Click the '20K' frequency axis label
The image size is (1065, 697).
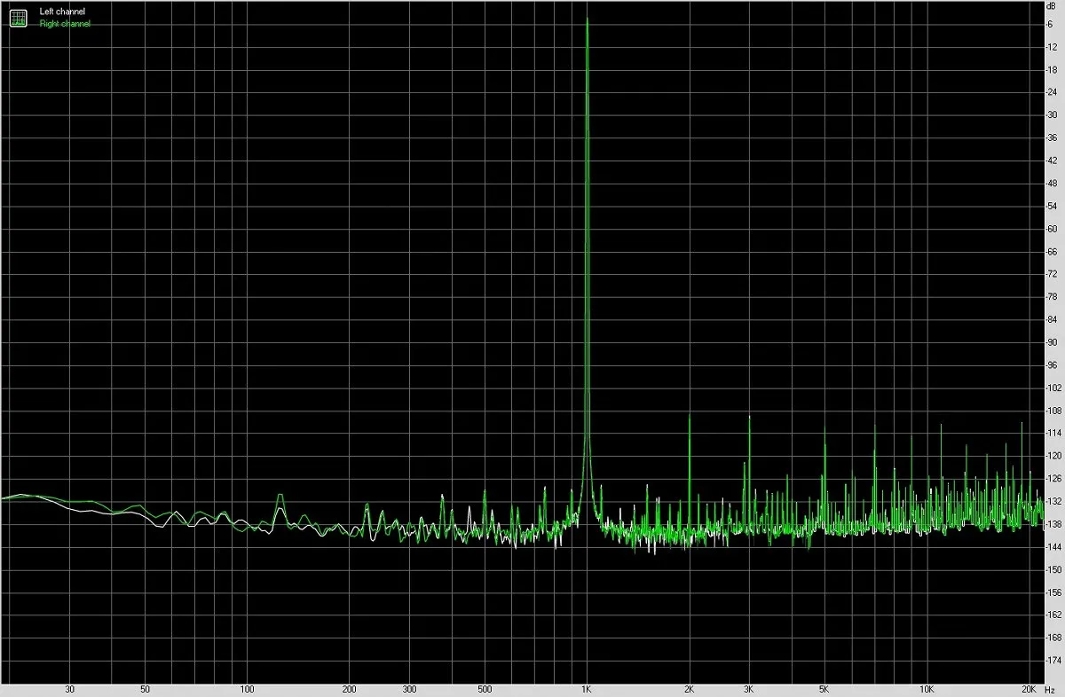pos(1029,688)
